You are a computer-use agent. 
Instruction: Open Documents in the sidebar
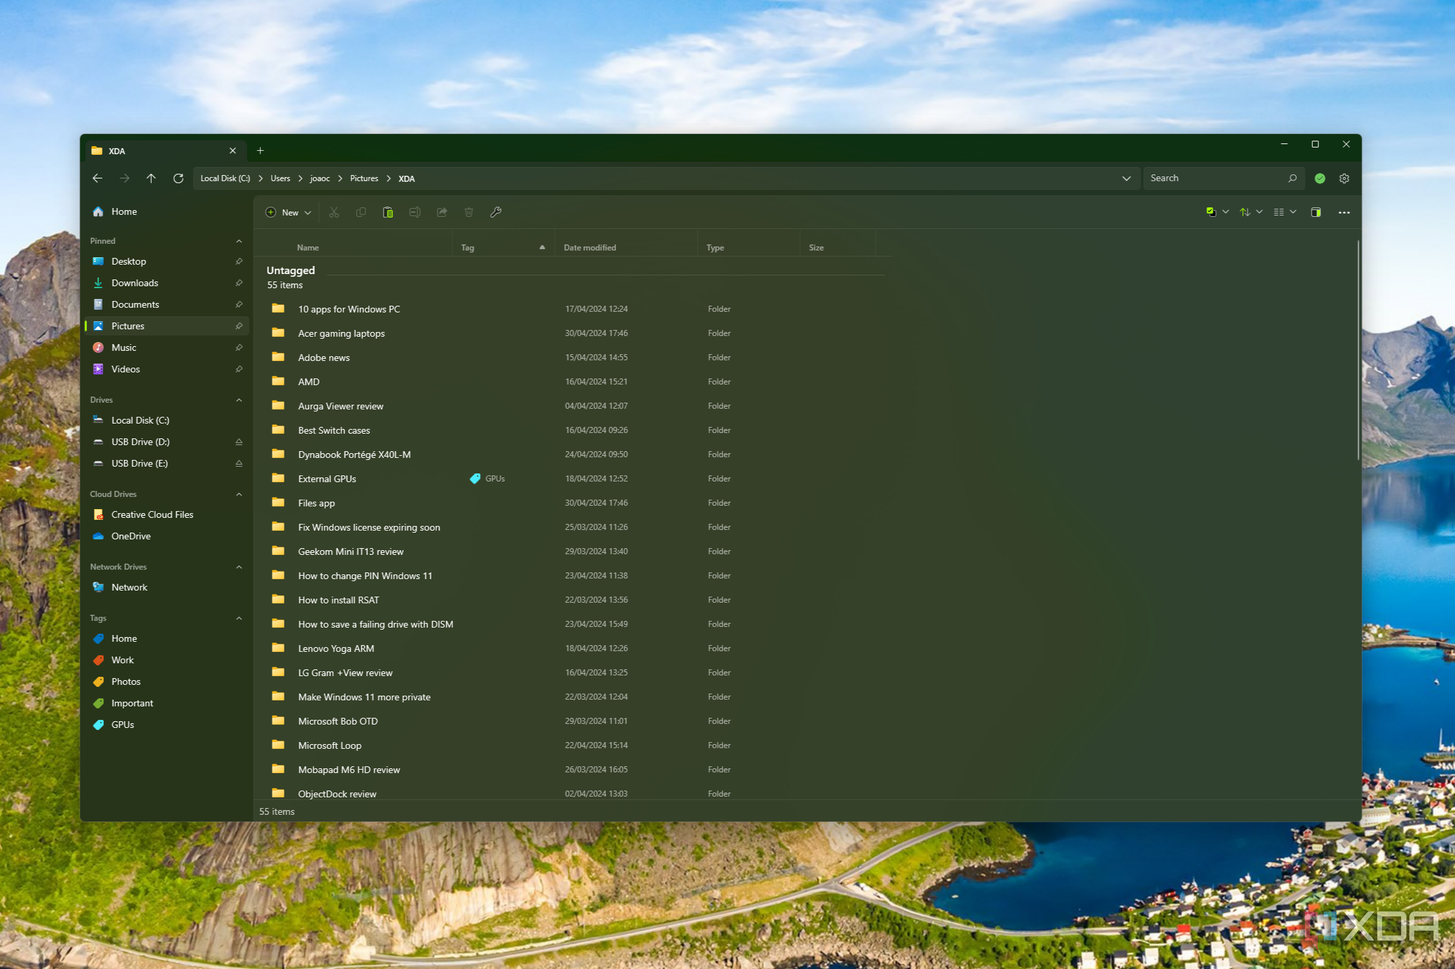click(167, 304)
